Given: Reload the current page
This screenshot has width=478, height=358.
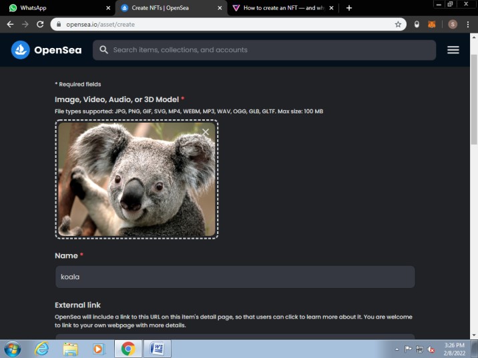Looking at the screenshot, I should point(40,24).
